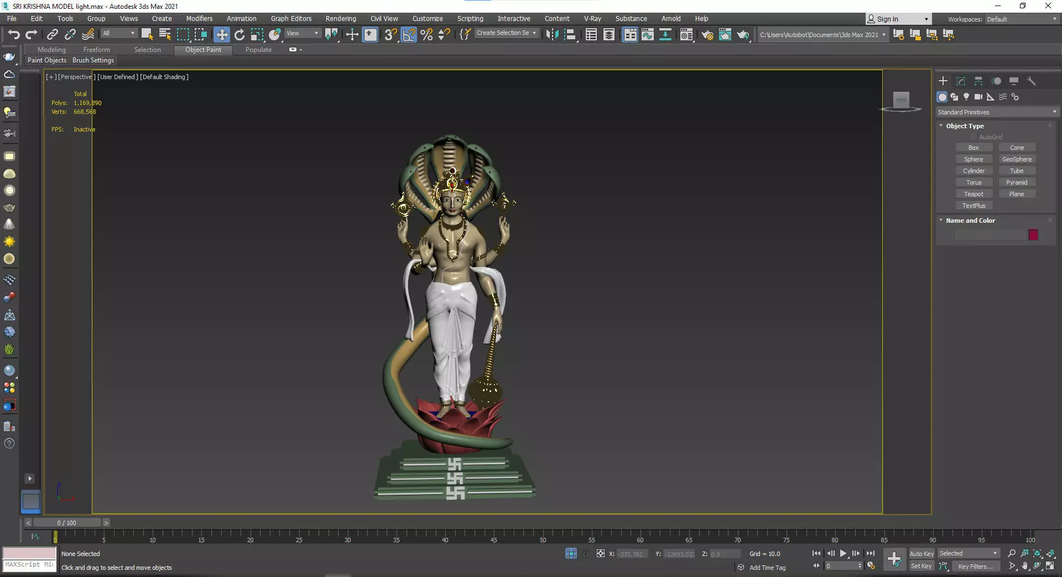Open the Utilities command panel wrench

pos(1032,81)
